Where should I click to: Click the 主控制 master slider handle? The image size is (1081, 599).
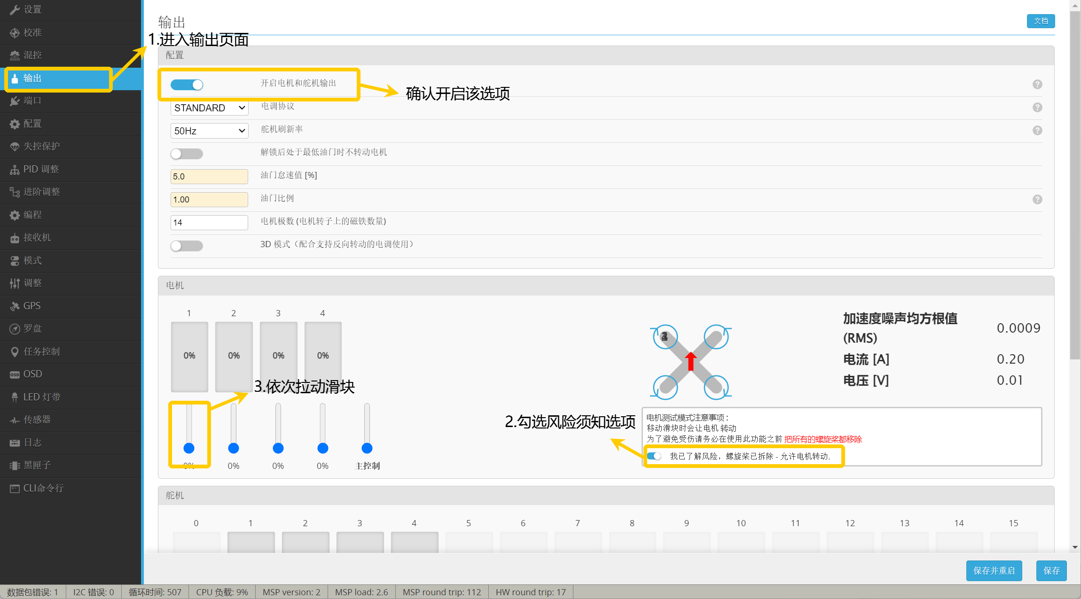(367, 448)
